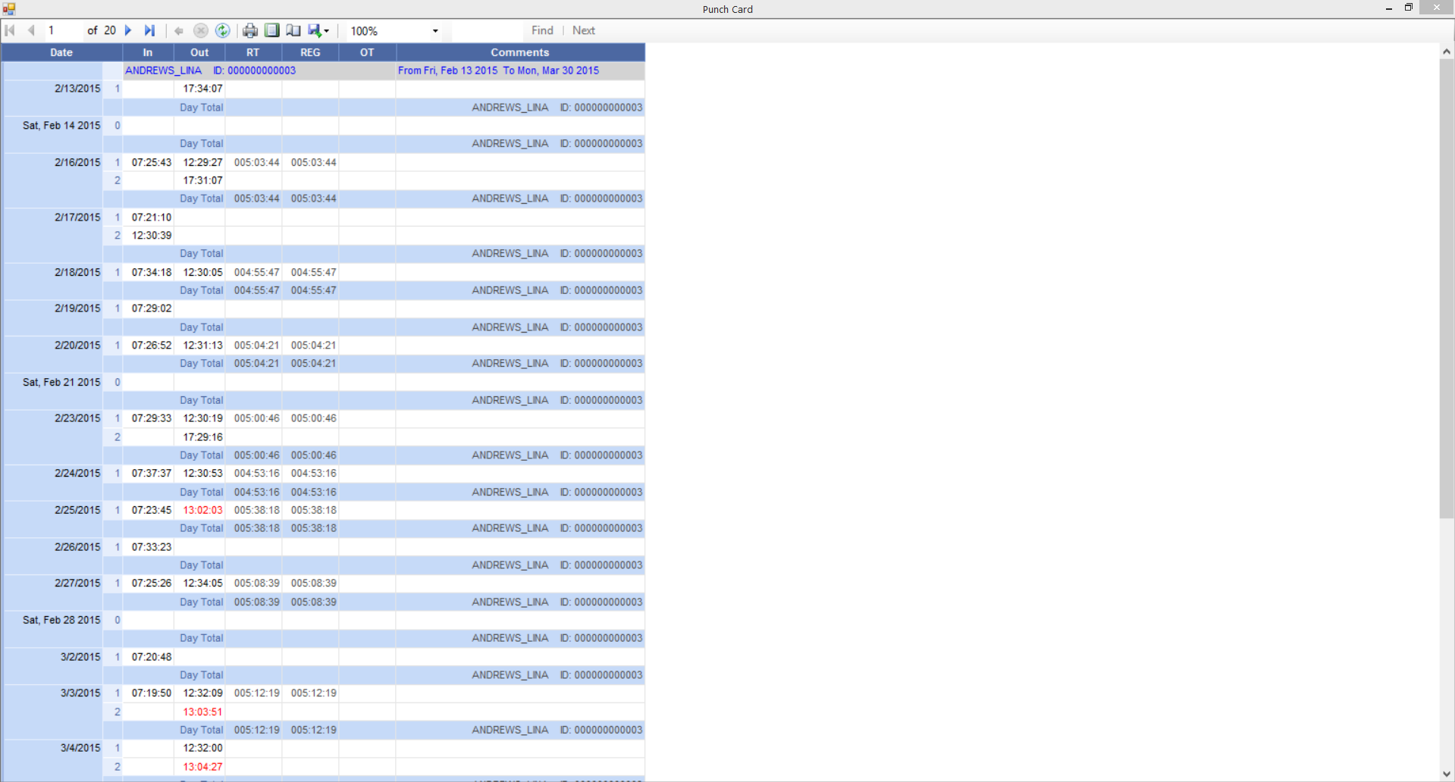
Task: Click back to parent report arrow
Action: pyautogui.click(x=179, y=30)
